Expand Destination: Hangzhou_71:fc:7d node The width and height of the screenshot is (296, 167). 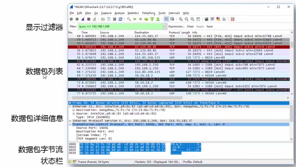click(74, 110)
